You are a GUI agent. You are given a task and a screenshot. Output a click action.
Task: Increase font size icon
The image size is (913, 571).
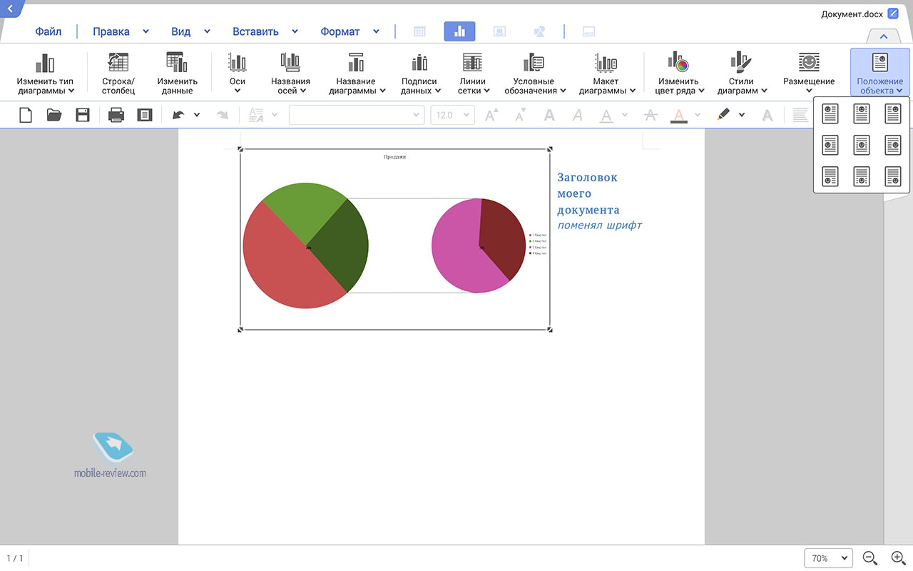pyautogui.click(x=491, y=115)
